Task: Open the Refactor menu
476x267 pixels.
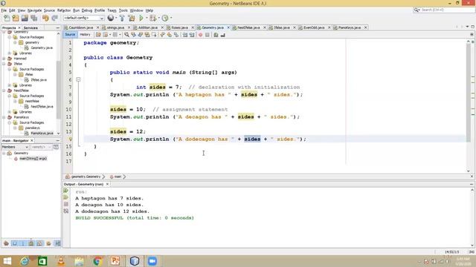Action: tap(64, 10)
